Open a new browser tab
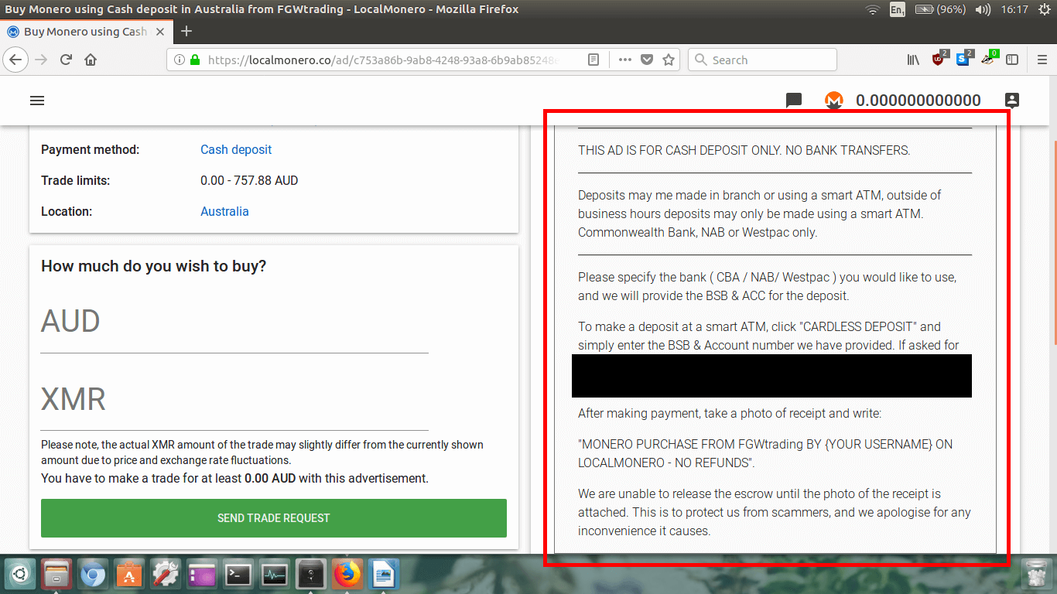The image size is (1057, 594). [x=186, y=32]
